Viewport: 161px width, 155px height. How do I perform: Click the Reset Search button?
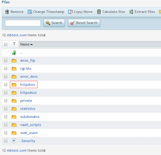pyautogui.click(x=84, y=23)
